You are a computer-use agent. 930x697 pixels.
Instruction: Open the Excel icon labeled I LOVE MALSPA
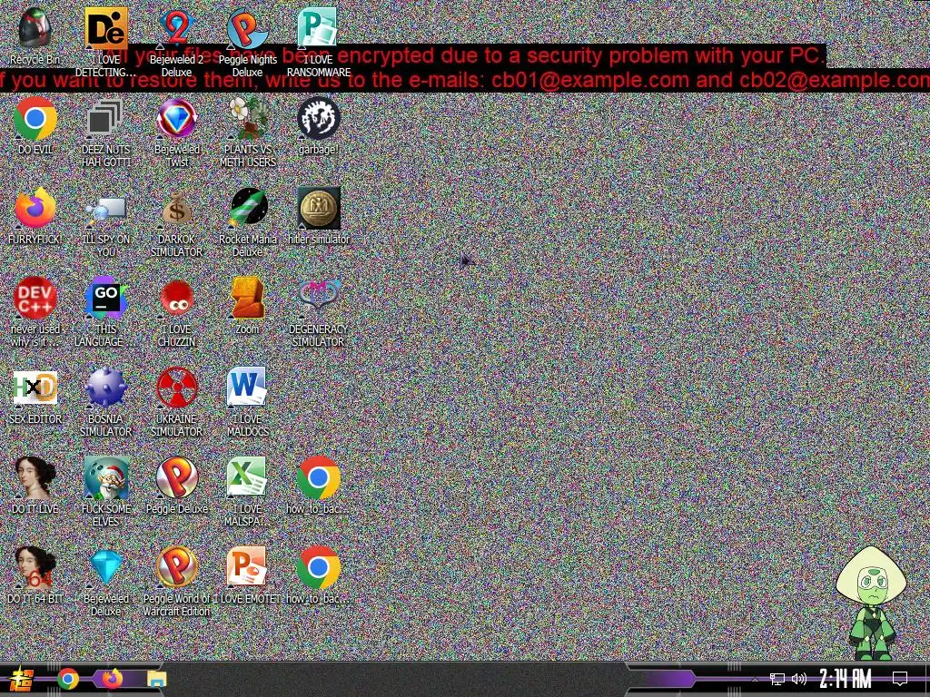pyautogui.click(x=247, y=477)
